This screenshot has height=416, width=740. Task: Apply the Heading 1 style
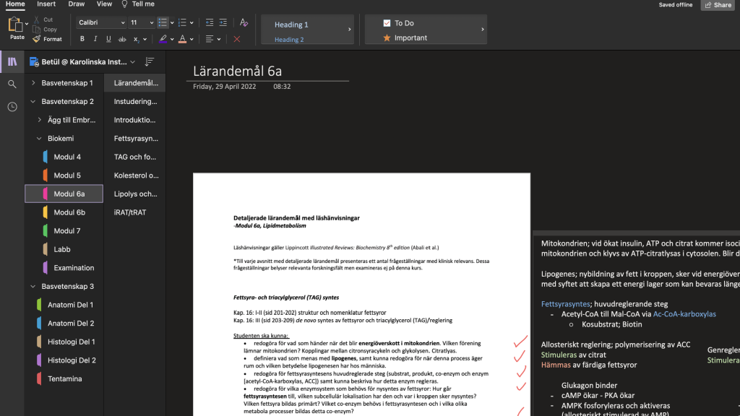(291, 25)
